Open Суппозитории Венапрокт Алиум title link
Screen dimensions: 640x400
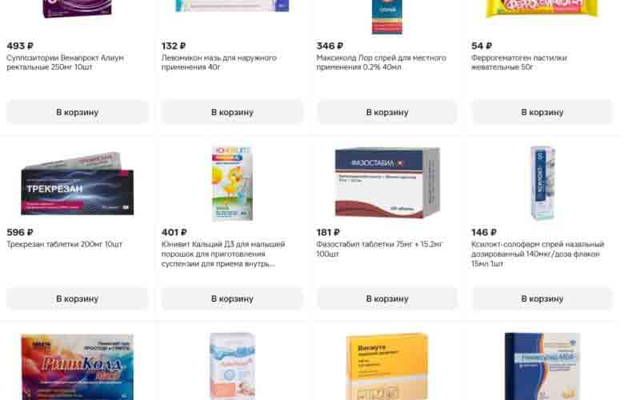tap(66, 62)
